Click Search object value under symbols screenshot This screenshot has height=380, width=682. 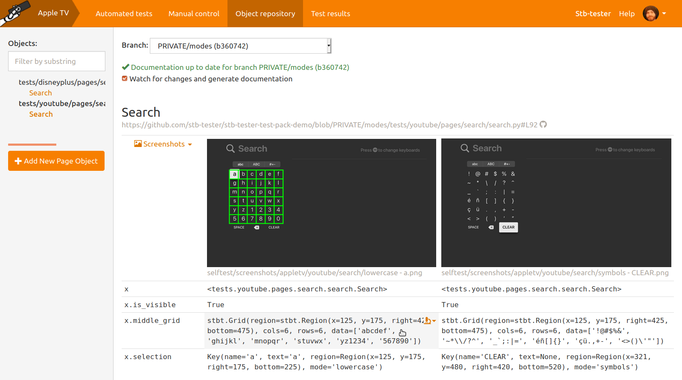[x=531, y=289]
